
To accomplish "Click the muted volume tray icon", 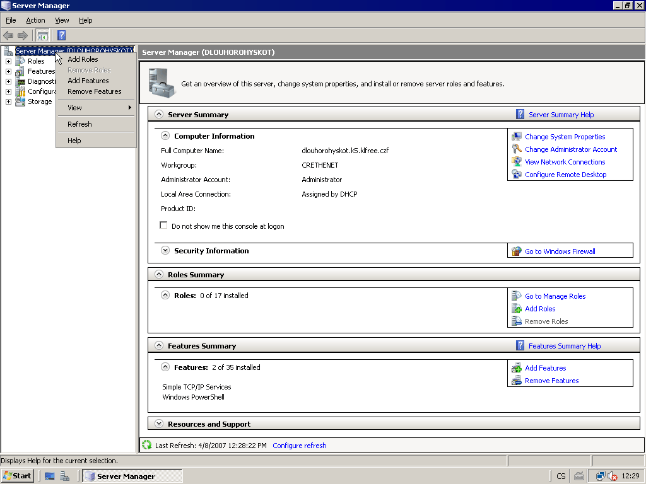I will pos(613,476).
